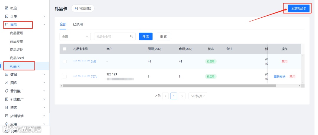The width and height of the screenshot is (318, 135).
Task: Click the traffic promotion (引流推广) icon
Action: click(x=6, y=99)
